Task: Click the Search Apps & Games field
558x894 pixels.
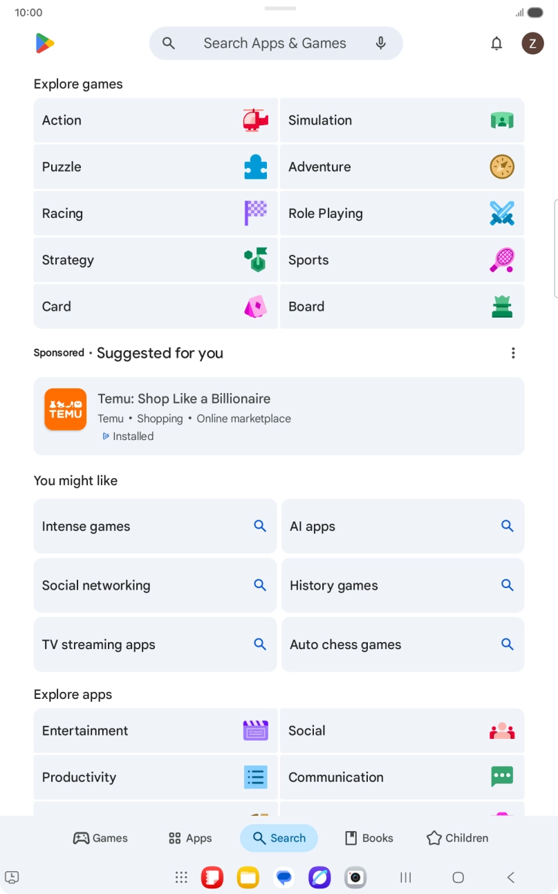Action: 275,44
